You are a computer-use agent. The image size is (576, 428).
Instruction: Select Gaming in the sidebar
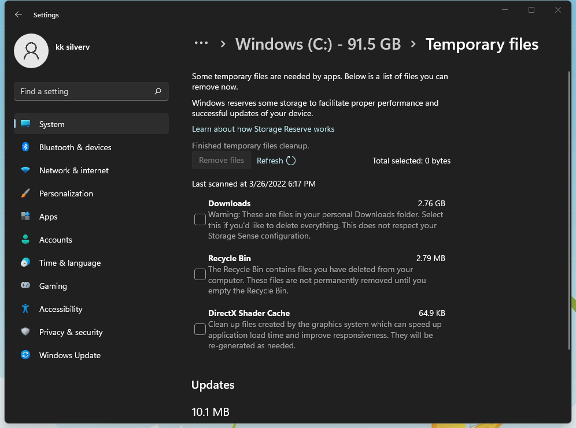(x=91, y=286)
